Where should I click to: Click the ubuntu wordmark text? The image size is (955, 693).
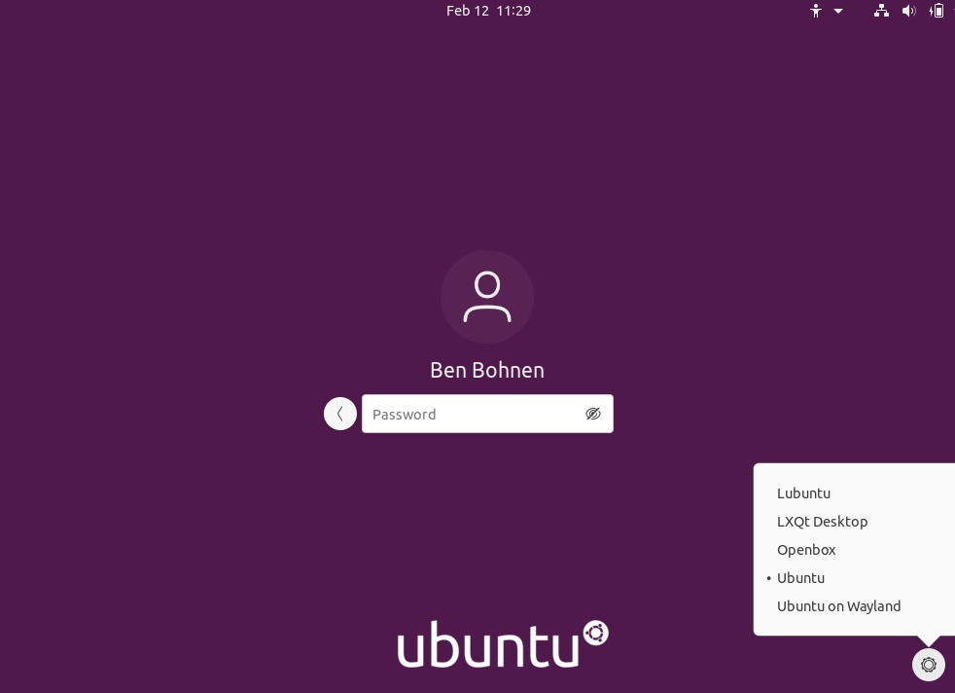click(x=487, y=645)
